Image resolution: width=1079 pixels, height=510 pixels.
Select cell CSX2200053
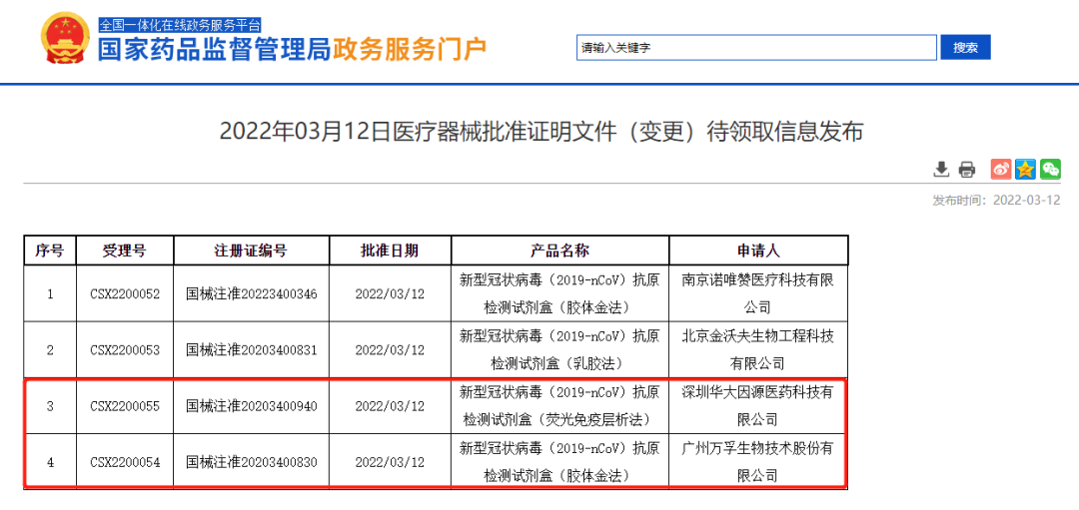[x=125, y=350]
